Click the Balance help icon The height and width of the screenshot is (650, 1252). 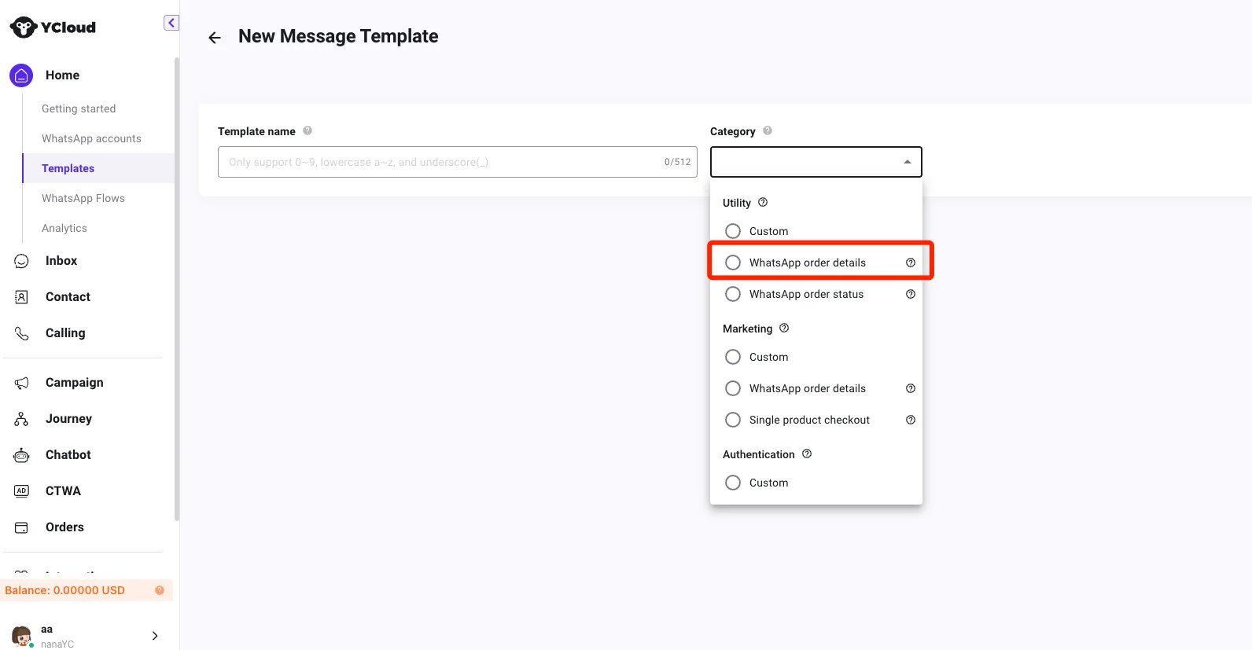160,590
